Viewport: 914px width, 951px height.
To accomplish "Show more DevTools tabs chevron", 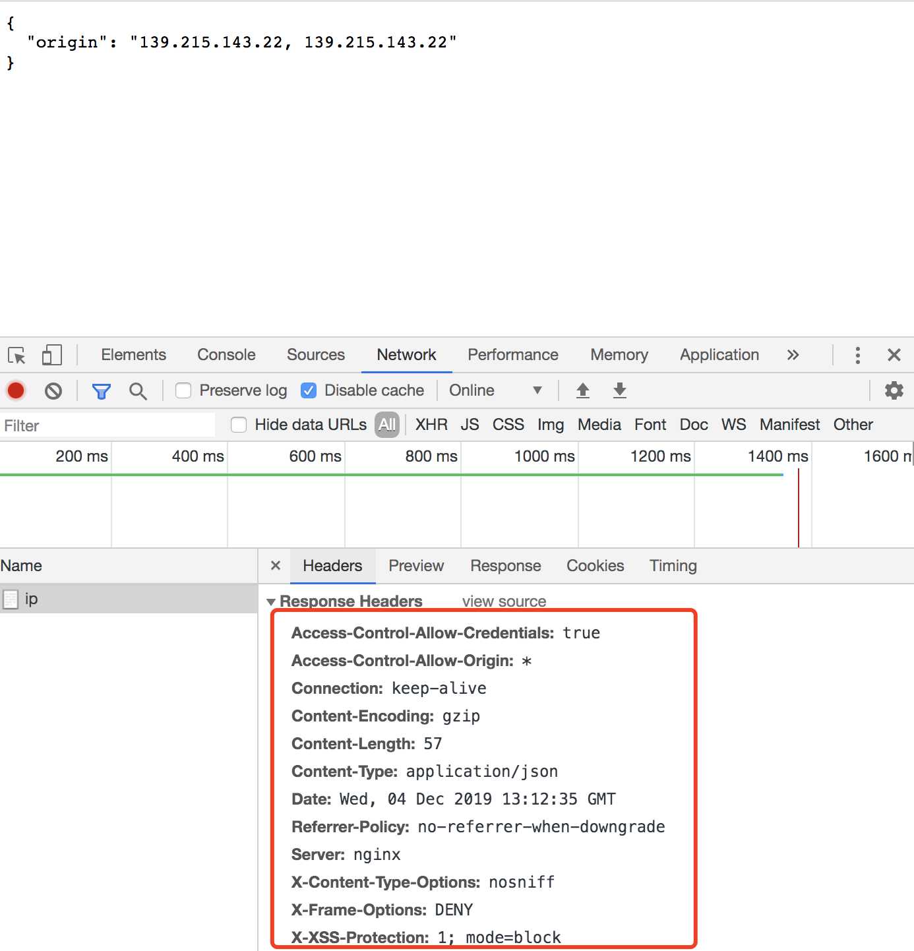I will (793, 355).
